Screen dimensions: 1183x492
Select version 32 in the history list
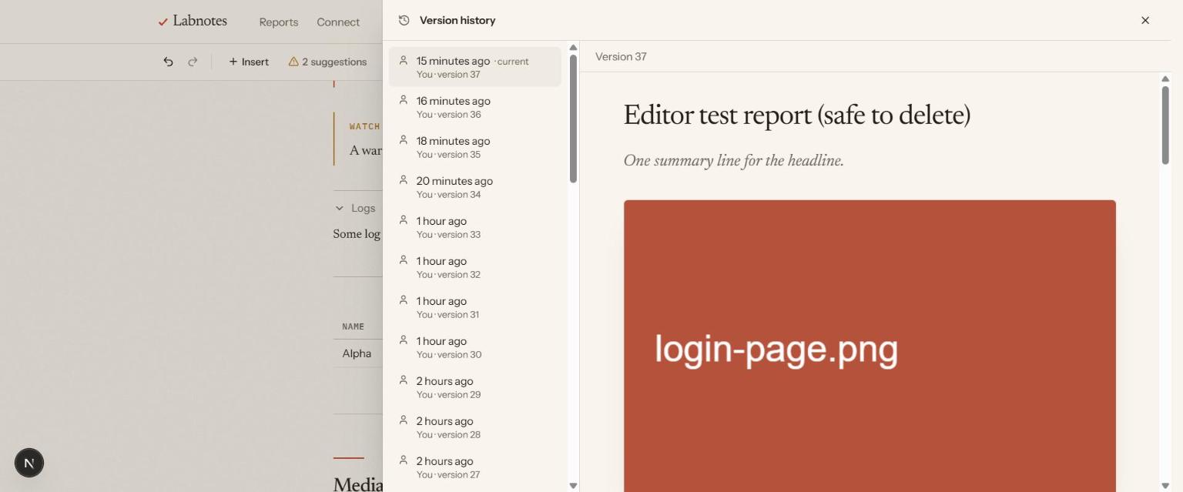point(475,267)
